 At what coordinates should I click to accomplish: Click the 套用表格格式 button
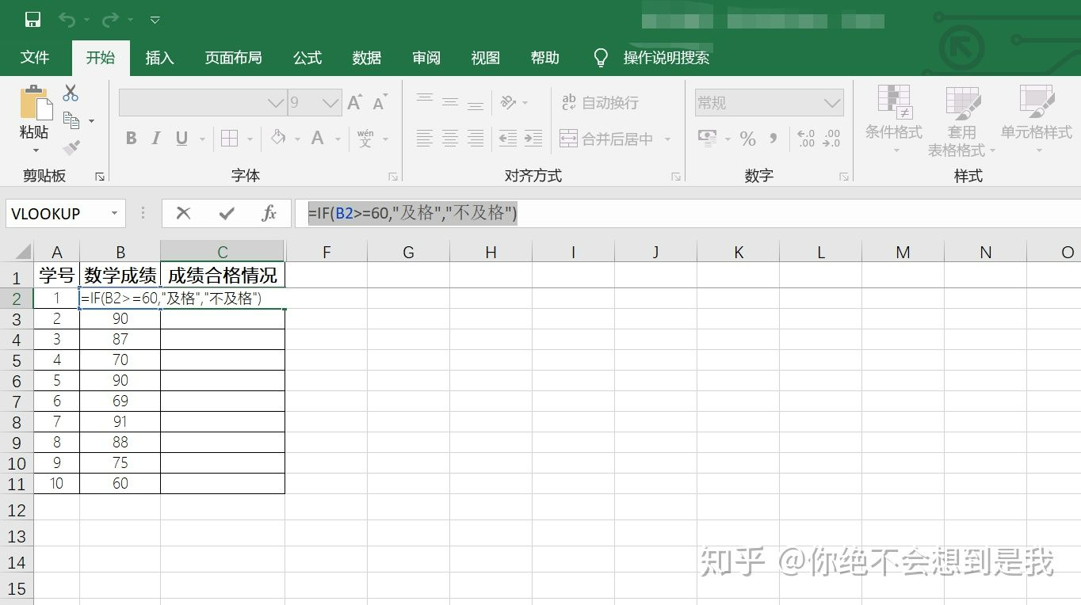click(961, 120)
